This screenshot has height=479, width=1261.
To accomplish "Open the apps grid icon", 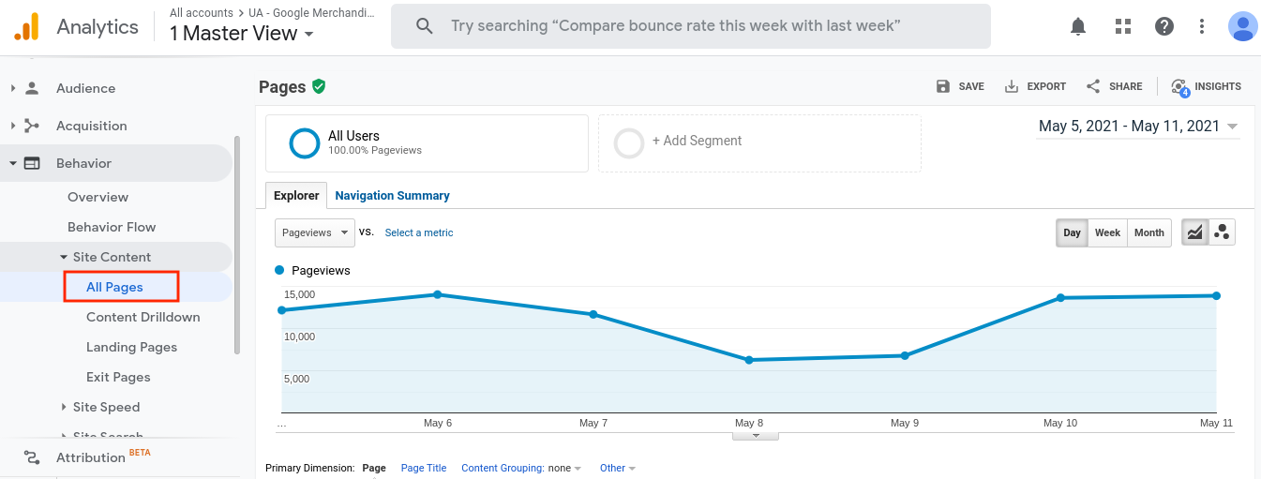I will click(1123, 26).
